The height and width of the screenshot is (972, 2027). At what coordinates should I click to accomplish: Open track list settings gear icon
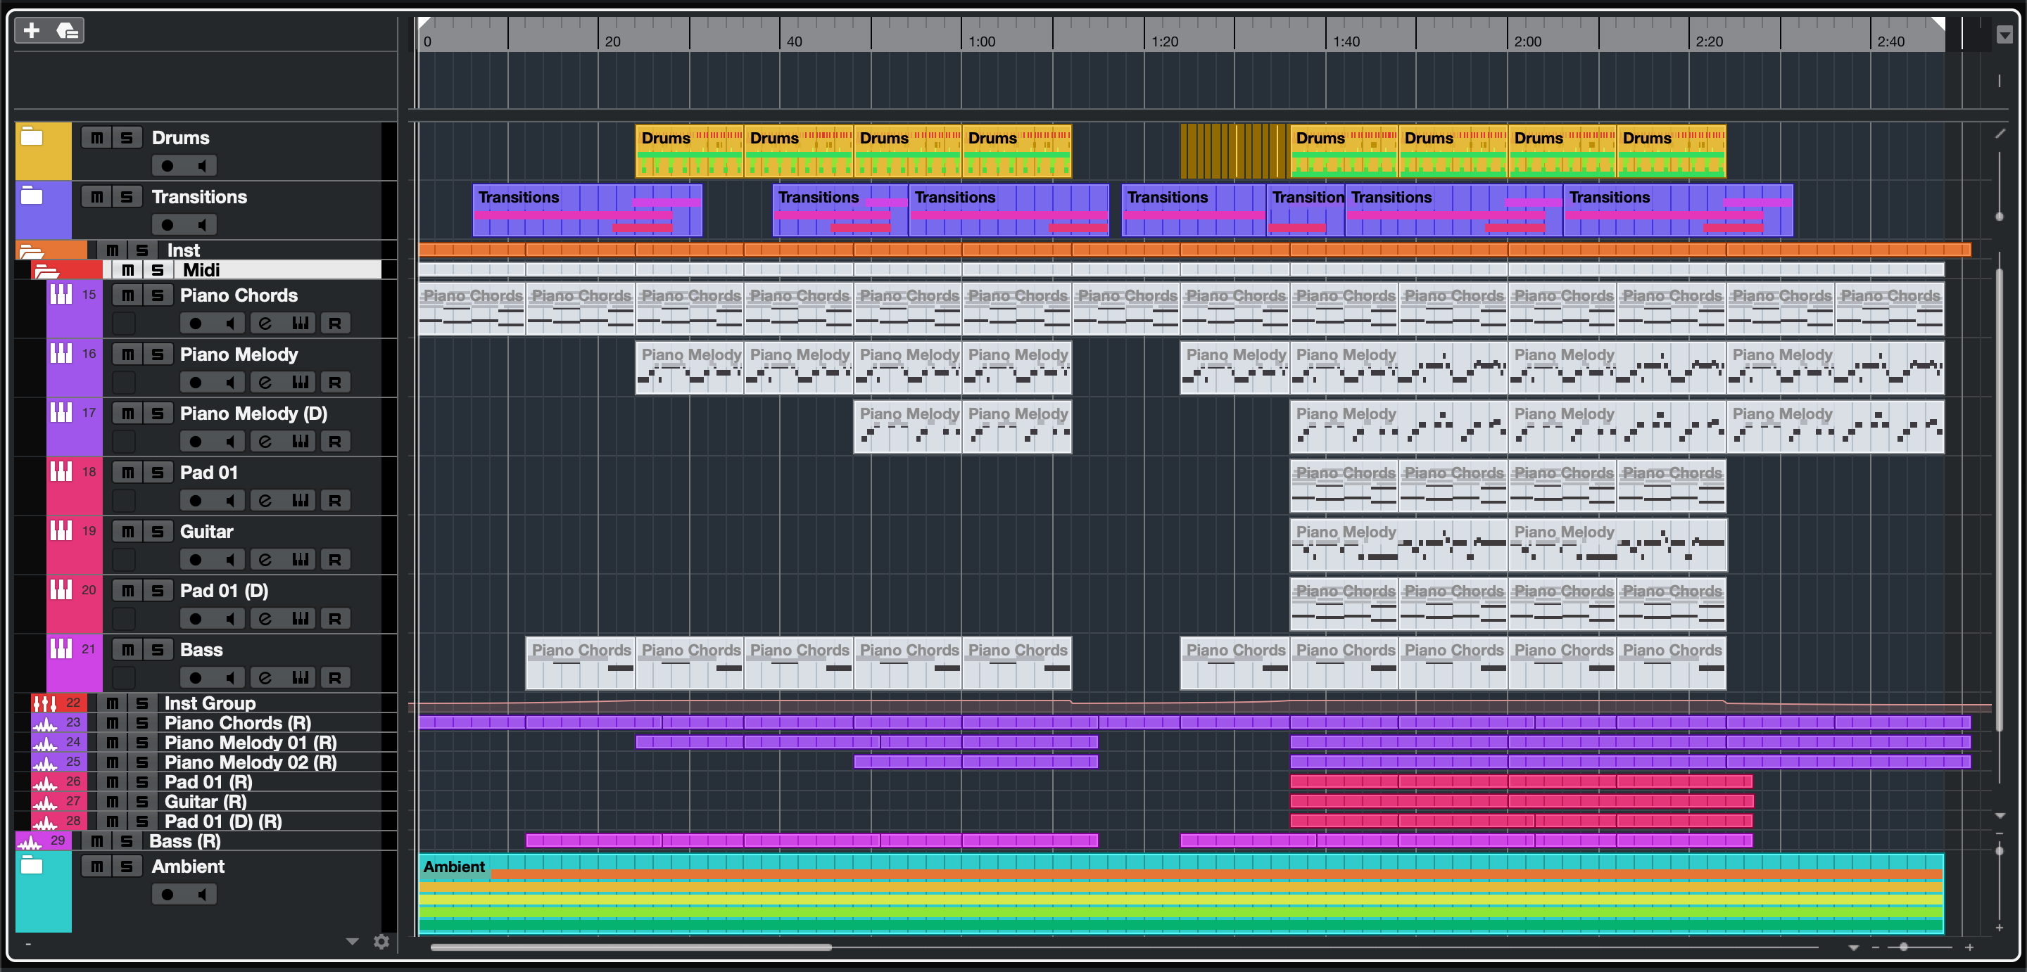tap(381, 941)
